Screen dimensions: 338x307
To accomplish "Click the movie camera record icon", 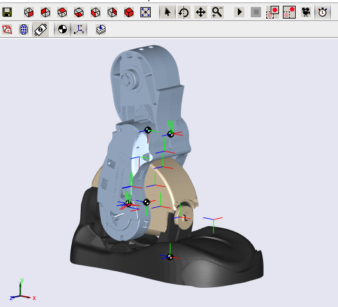I will coord(306,12).
